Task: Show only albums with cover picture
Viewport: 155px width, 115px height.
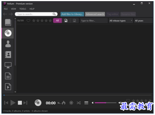Action: click(66, 21)
